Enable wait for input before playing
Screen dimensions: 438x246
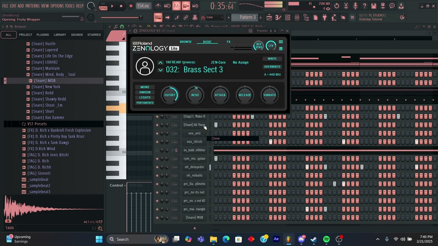(167, 6)
